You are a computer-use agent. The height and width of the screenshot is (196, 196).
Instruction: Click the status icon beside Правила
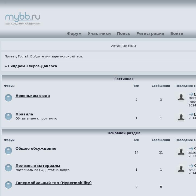[8, 116]
